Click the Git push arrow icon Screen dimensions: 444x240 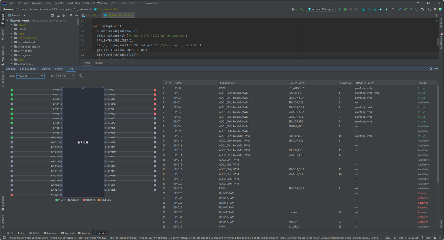click(x=411, y=9)
